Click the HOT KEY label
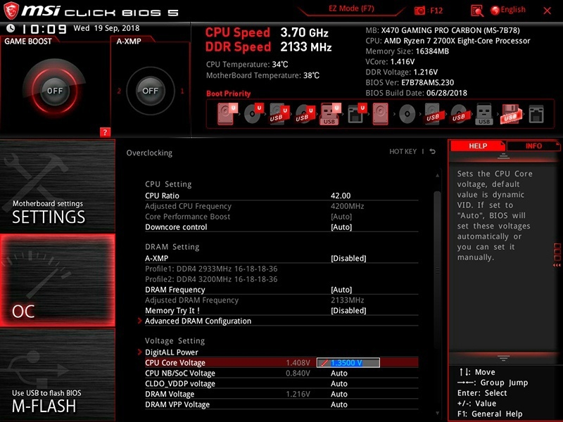 403,151
